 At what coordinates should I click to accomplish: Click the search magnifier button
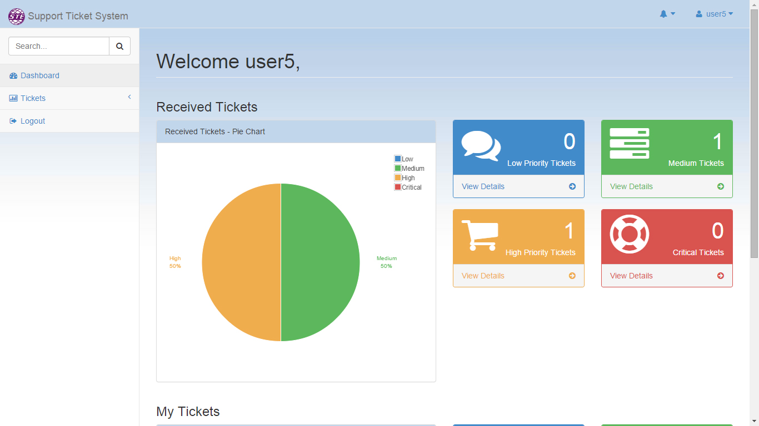(119, 46)
